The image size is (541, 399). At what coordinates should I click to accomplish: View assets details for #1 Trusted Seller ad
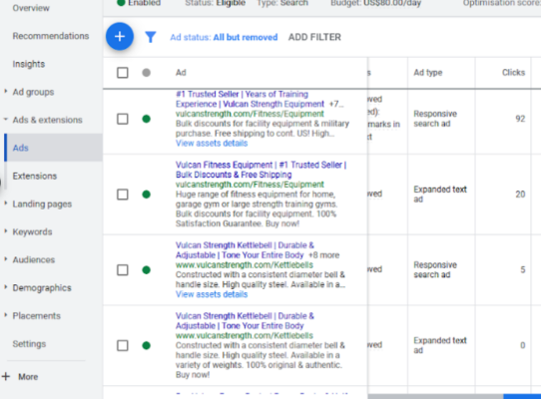coord(212,143)
